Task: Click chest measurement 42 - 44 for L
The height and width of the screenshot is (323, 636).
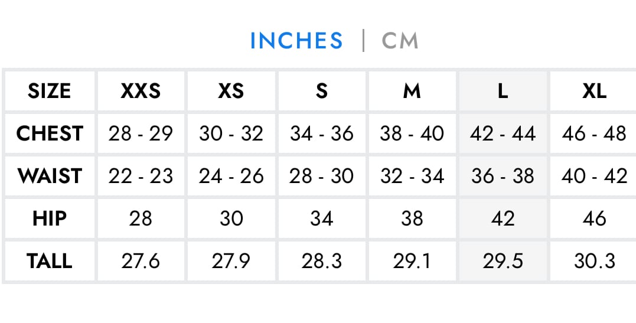Action: click(503, 133)
